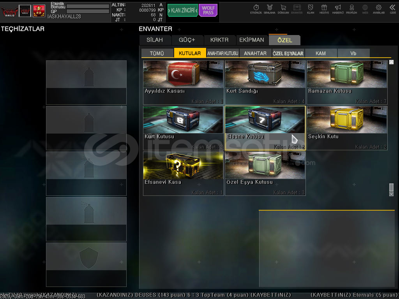The width and height of the screenshot is (399, 299).
Task: Click the Wolfteam Diriliş logo
Action: point(9,11)
